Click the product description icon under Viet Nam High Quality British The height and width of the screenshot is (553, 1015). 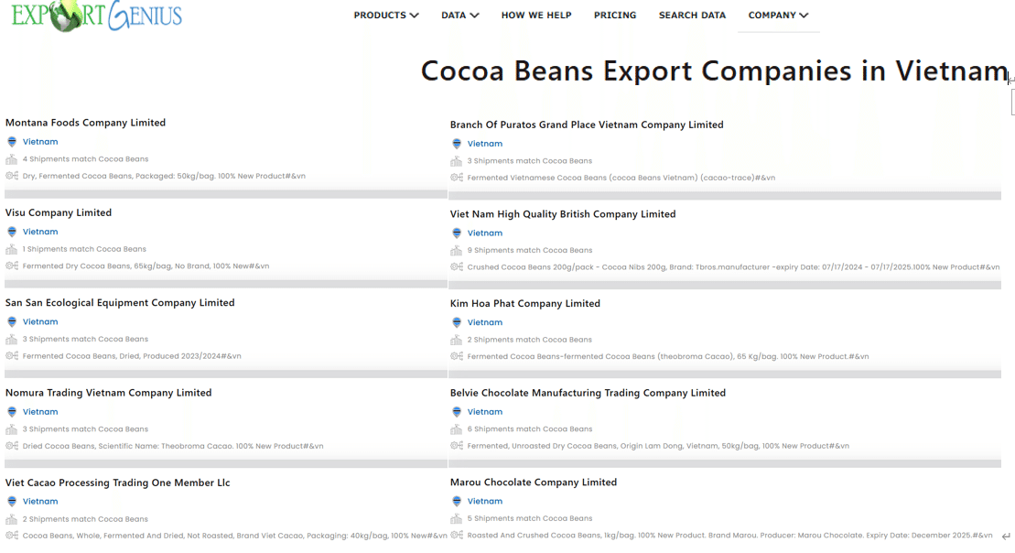pyautogui.click(x=457, y=267)
